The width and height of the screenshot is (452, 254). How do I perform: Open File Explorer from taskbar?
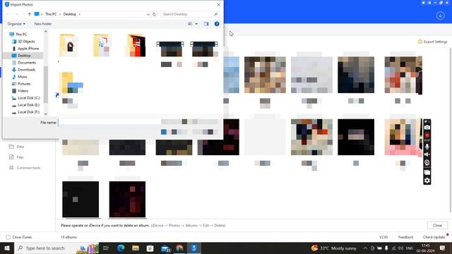pos(136,248)
